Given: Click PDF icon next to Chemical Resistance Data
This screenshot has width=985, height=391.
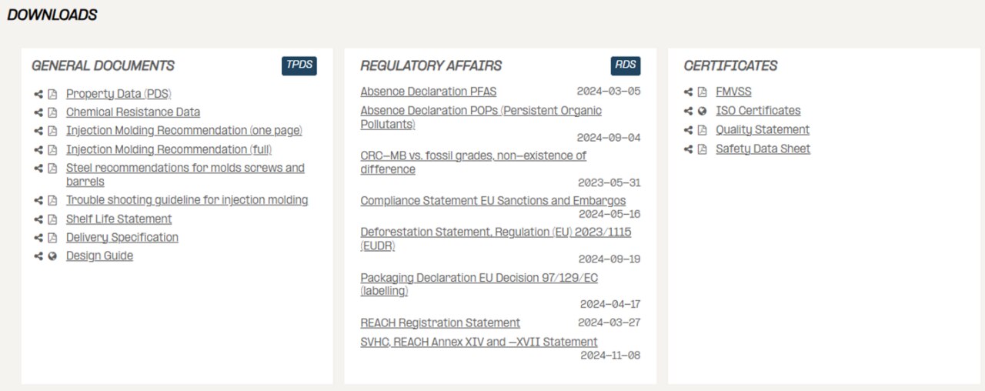Looking at the screenshot, I should pyautogui.click(x=52, y=112).
